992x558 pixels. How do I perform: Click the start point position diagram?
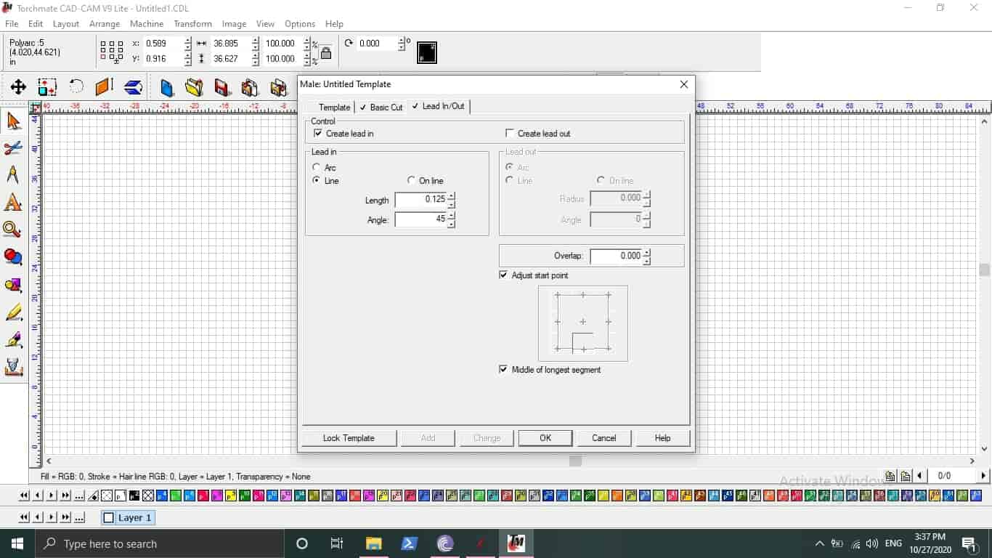(583, 323)
